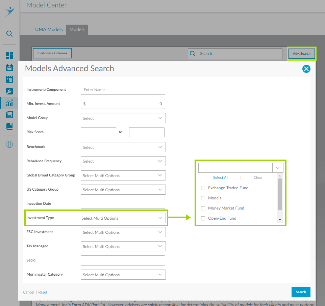Tick the Money Market Fund checkbox

coord(203,208)
